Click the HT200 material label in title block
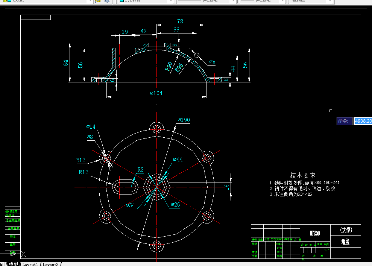Image resolution: width=372 pixels, height=266 pixels. tap(315, 233)
